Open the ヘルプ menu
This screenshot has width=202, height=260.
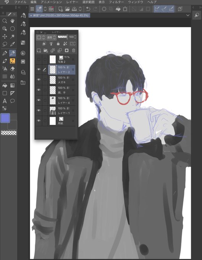(x=152, y=2)
